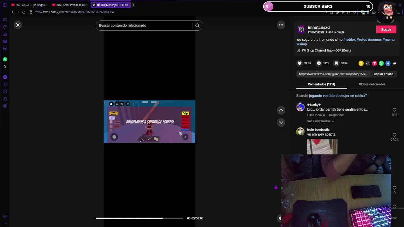Focus the browser address bar URL
This screenshot has width=404, height=227.
click(x=74, y=12)
